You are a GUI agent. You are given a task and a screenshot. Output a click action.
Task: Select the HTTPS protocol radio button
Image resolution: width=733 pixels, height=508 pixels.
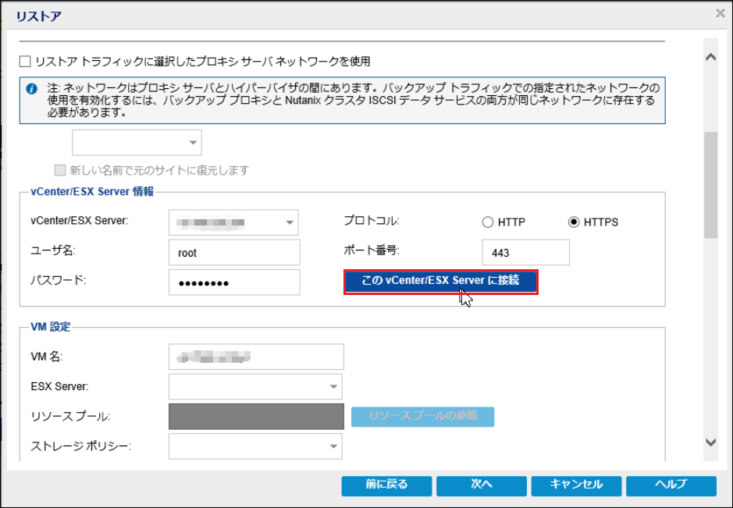tap(575, 222)
